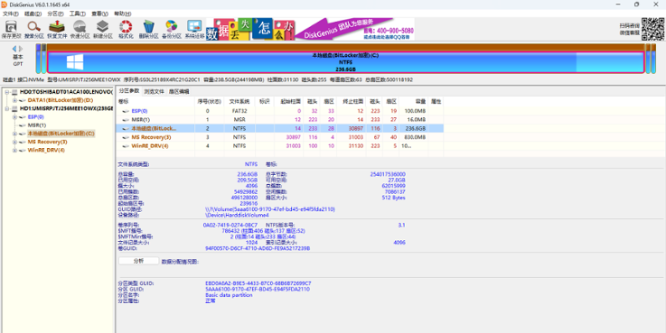Open the 工具(T) menu
The image size is (666, 333).
click(x=78, y=14)
